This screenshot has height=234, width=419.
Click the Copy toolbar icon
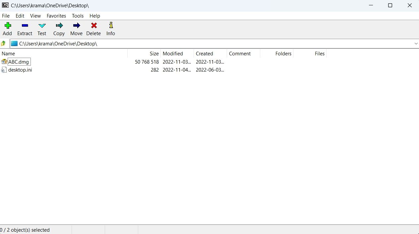(x=59, y=29)
